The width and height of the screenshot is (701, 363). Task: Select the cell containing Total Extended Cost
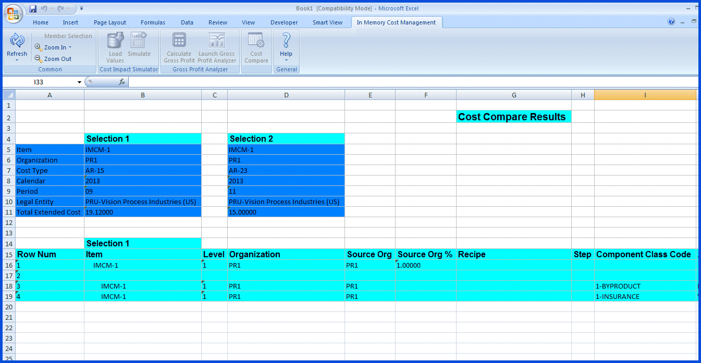click(48, 212)
